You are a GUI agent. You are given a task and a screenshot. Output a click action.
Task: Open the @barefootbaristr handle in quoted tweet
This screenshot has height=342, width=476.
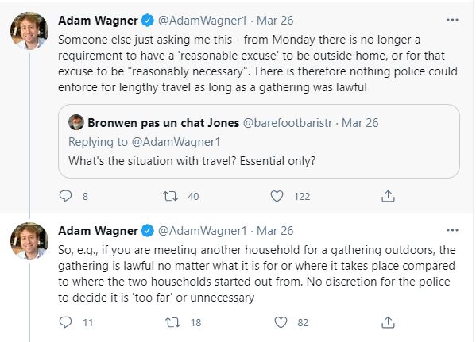pos(288,123)
